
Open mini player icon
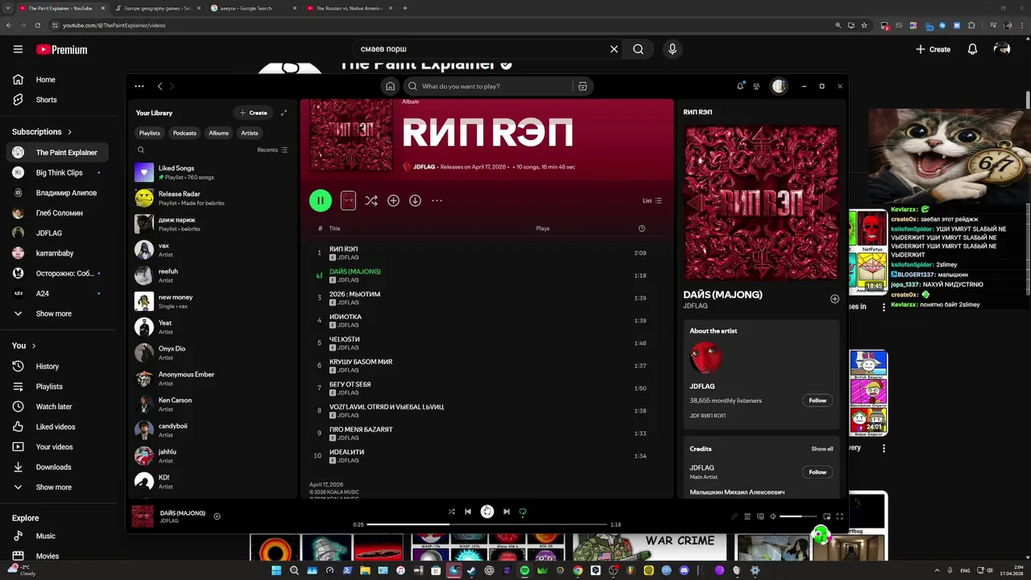(x=826, y=516)
